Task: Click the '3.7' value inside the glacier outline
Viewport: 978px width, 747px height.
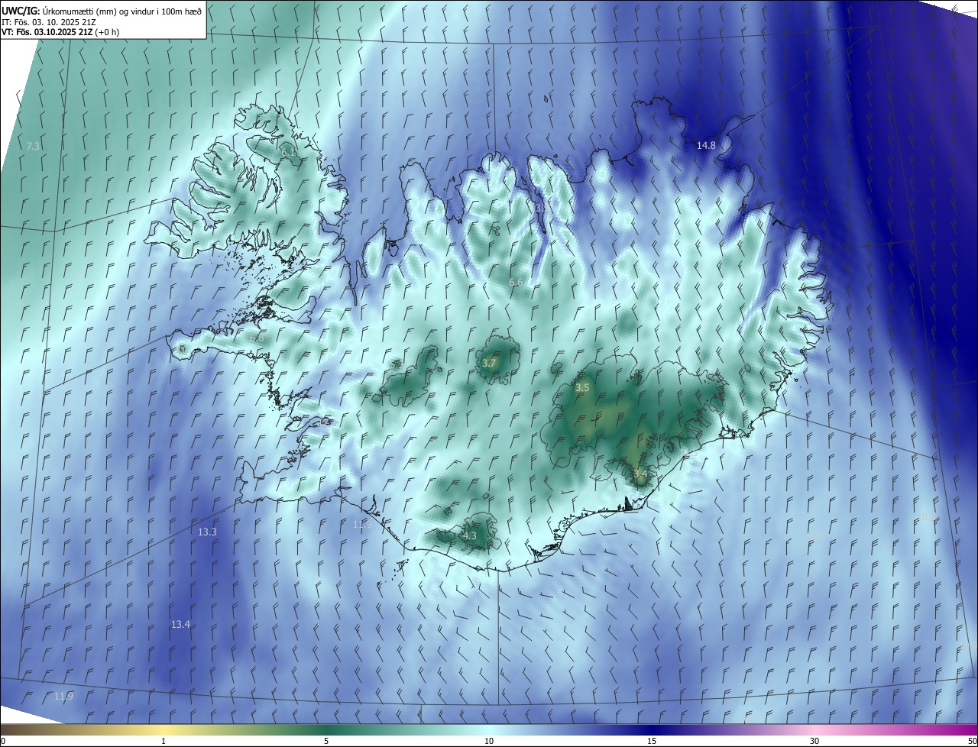Action: pyautogui.click(x=490, y=363)
